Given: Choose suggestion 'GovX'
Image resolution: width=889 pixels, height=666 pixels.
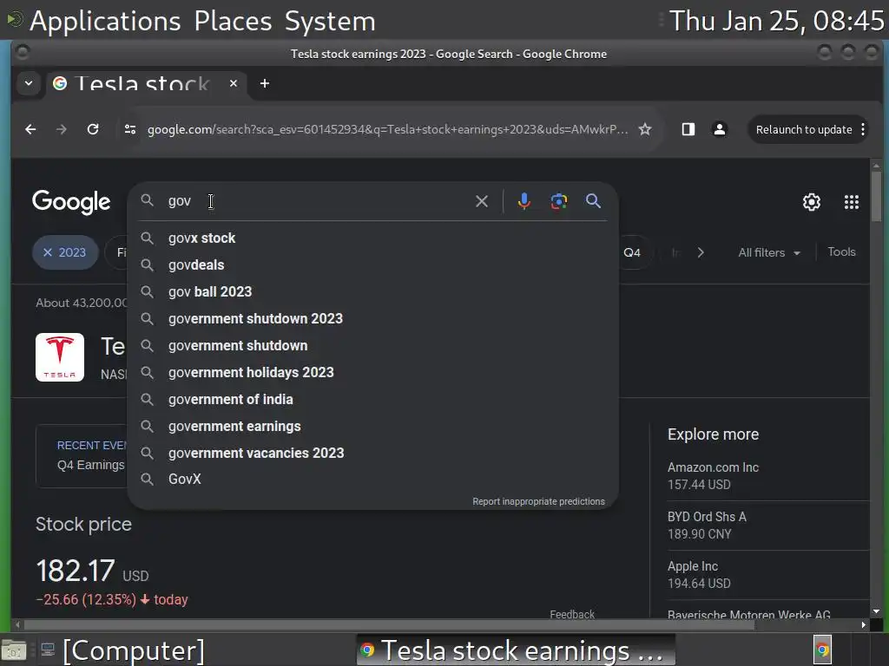Looking at the screenshot, I should tap(373, 479).
